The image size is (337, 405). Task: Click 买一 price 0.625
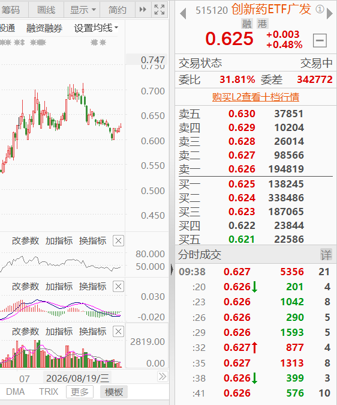[x=242, y=184]
